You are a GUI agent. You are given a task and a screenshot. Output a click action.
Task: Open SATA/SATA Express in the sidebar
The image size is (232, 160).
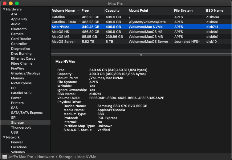(x=27, y=113)
